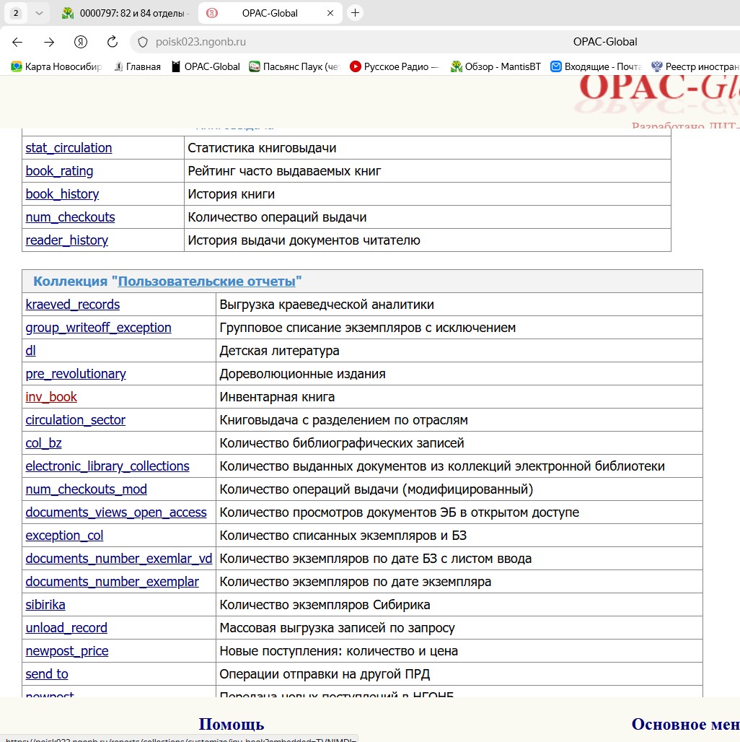Viewport: 740px width, 742px height.
Task: Open the 'Входящие - Почта' bookmark
Action: 596,66
